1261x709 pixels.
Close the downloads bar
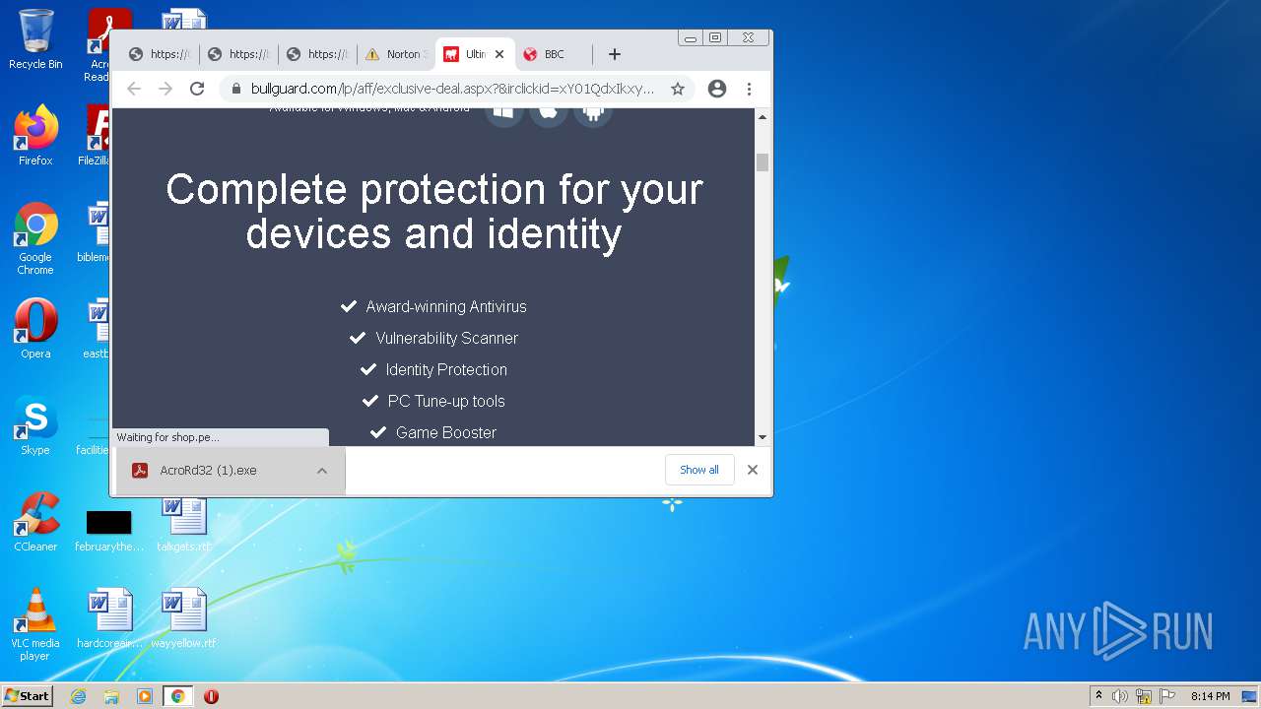coord(753,470)
